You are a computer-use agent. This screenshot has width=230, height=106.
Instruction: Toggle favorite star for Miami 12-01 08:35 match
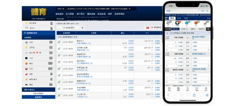coord(59,62)
